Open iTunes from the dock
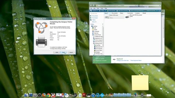 [x=93, y=95]
